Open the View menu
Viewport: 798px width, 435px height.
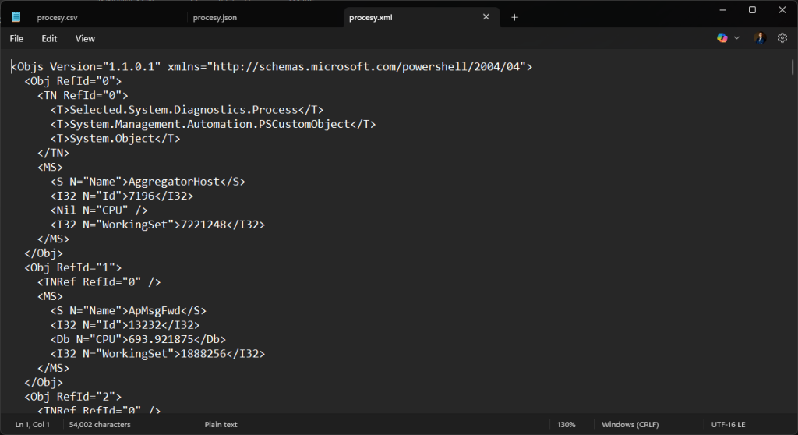click(x=85, y=39)
